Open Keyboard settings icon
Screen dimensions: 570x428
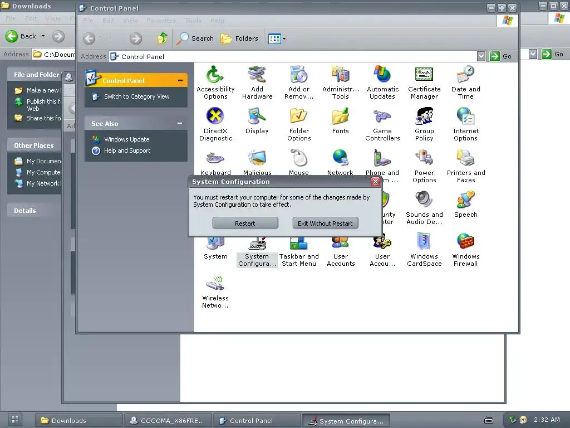[x=215, y=162]
